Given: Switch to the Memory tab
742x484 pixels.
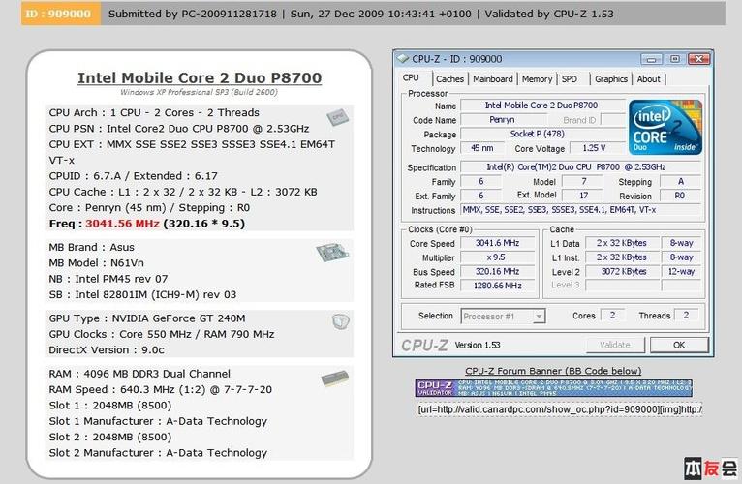Looking at the screenshot, I should coord(537,79).
